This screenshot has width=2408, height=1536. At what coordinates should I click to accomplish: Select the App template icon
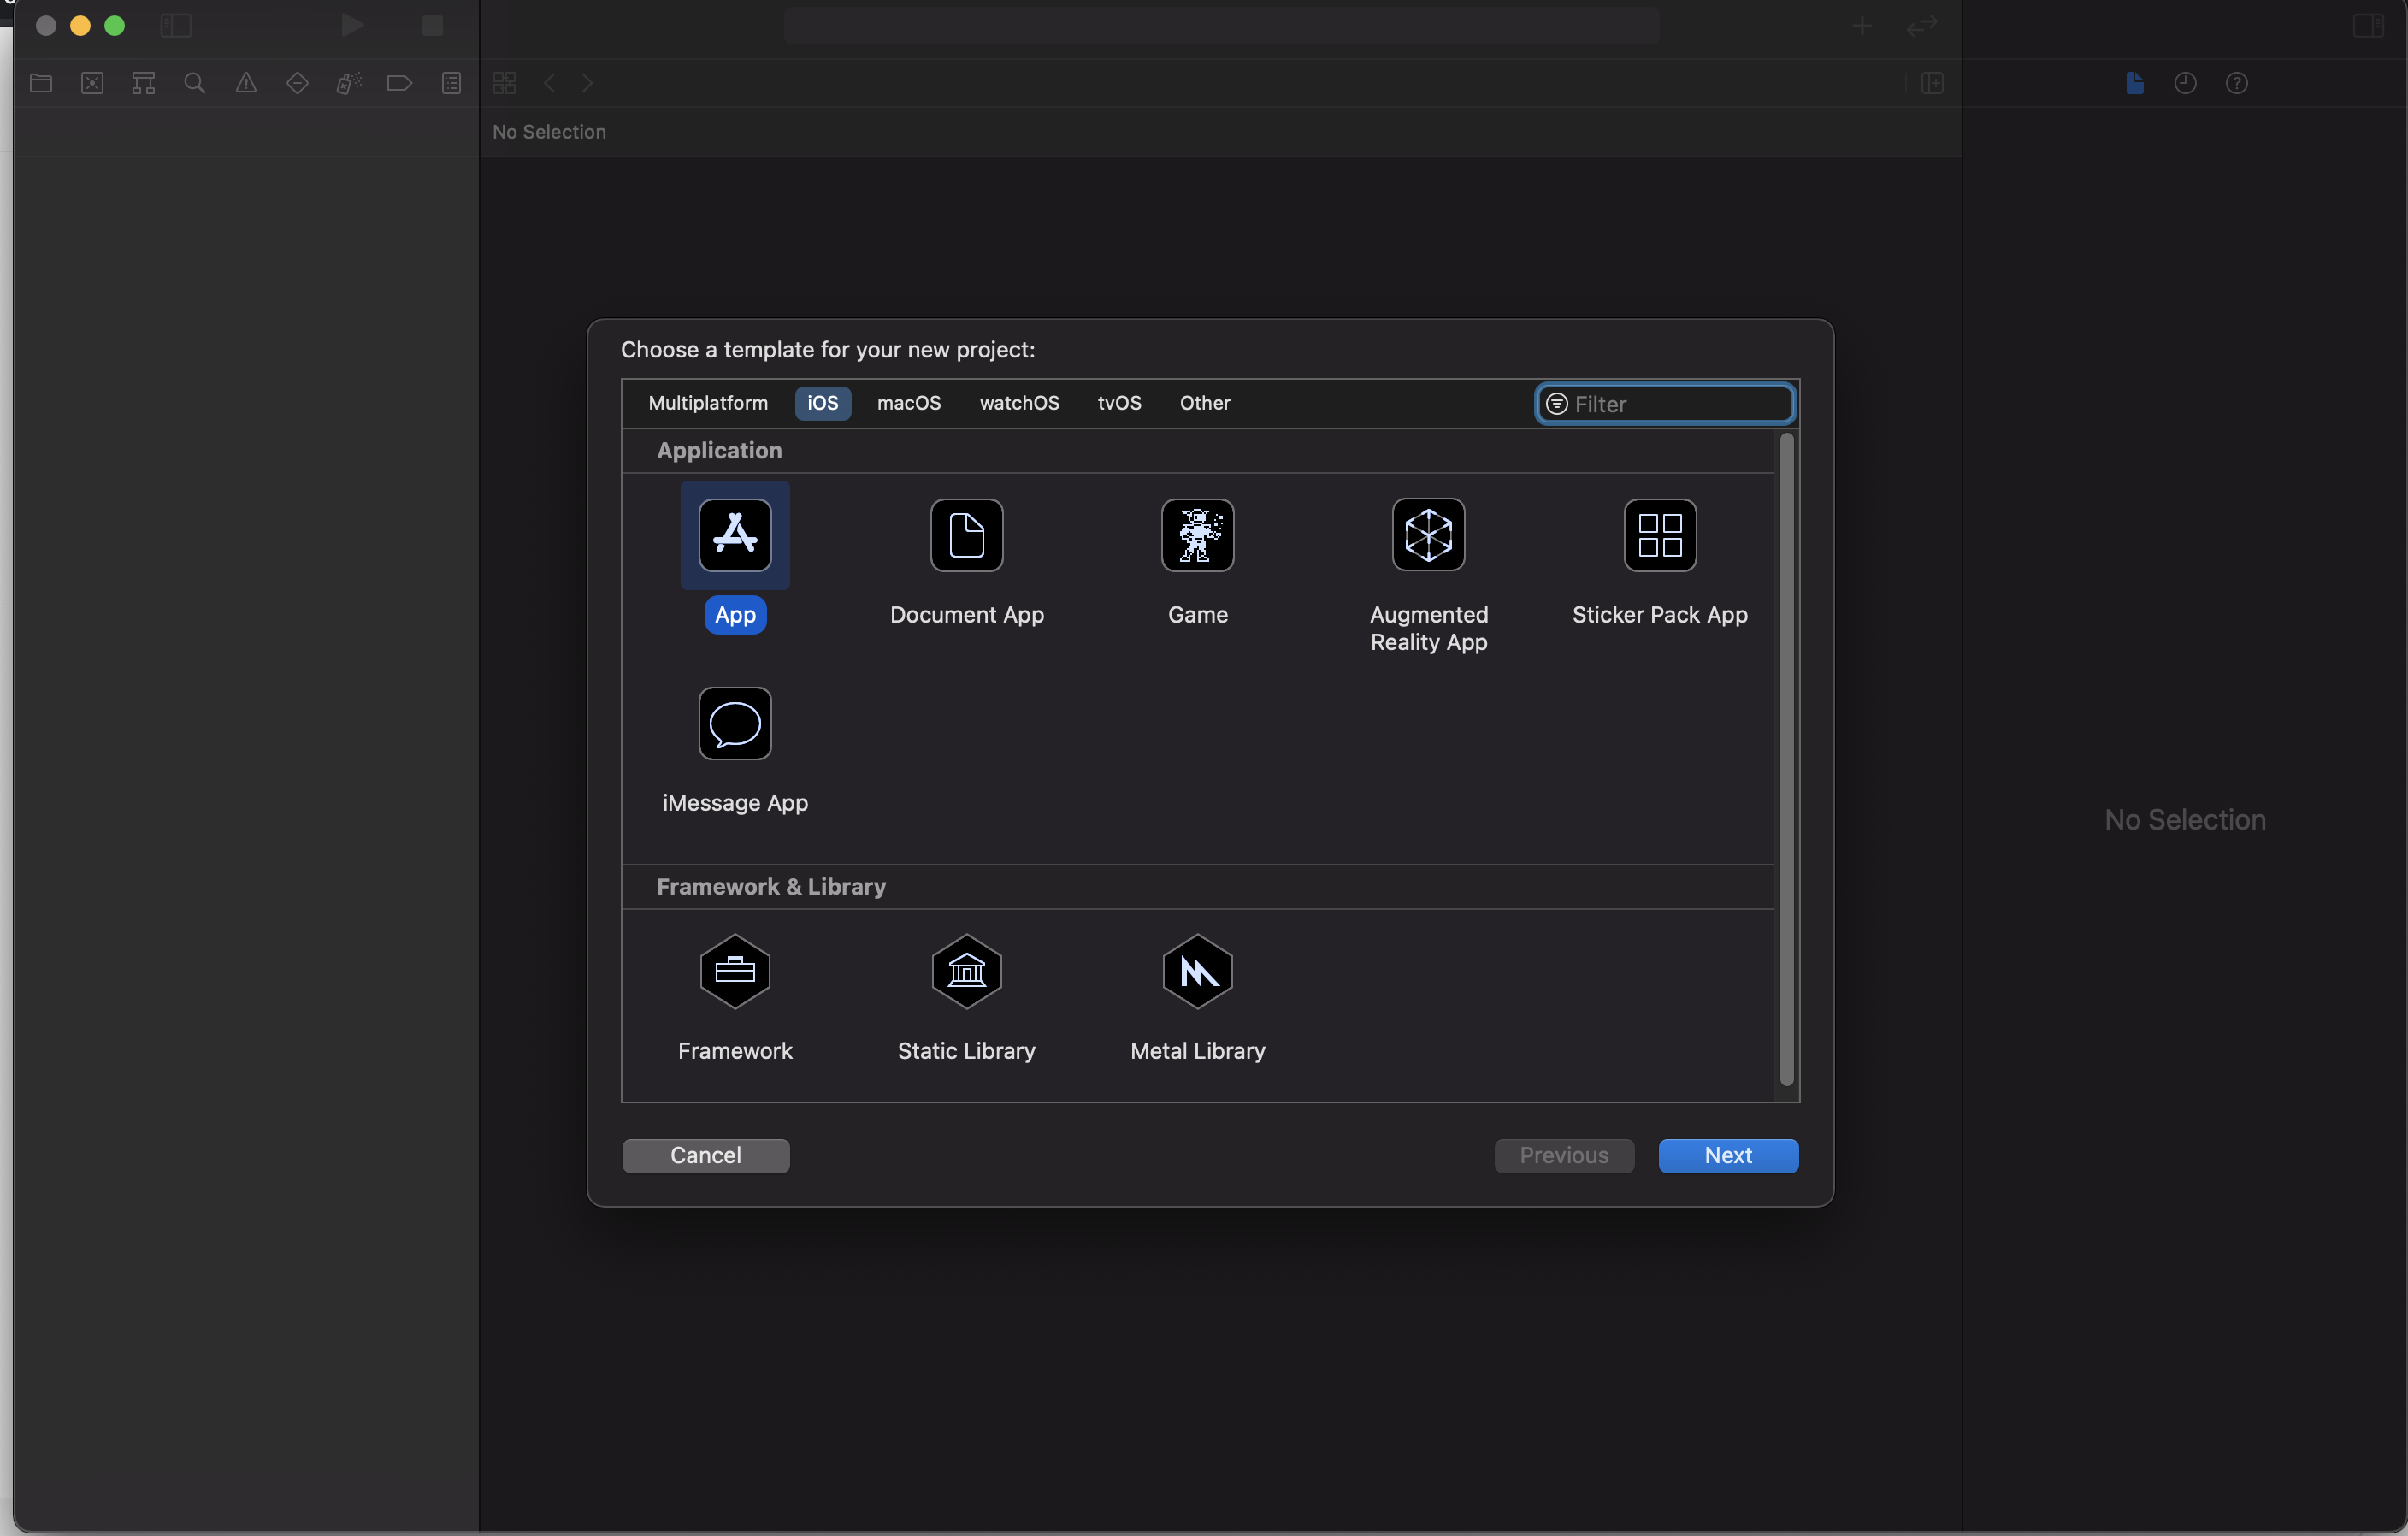pos(735,535)
